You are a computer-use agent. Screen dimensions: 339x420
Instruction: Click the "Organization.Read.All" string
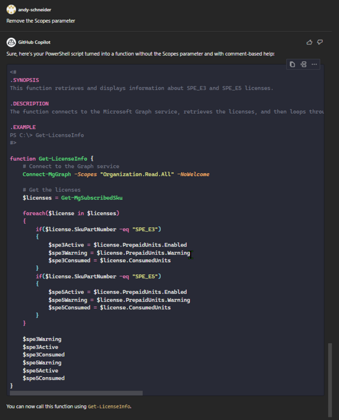click(137, 174)
